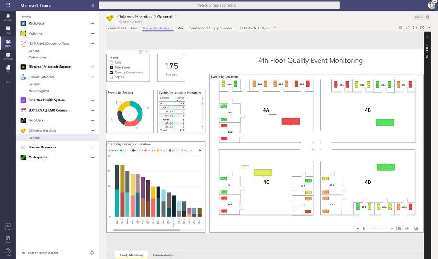Open more tab options ellipsis at far right
This screenshot has height=259, width=438.
point(430,28)
